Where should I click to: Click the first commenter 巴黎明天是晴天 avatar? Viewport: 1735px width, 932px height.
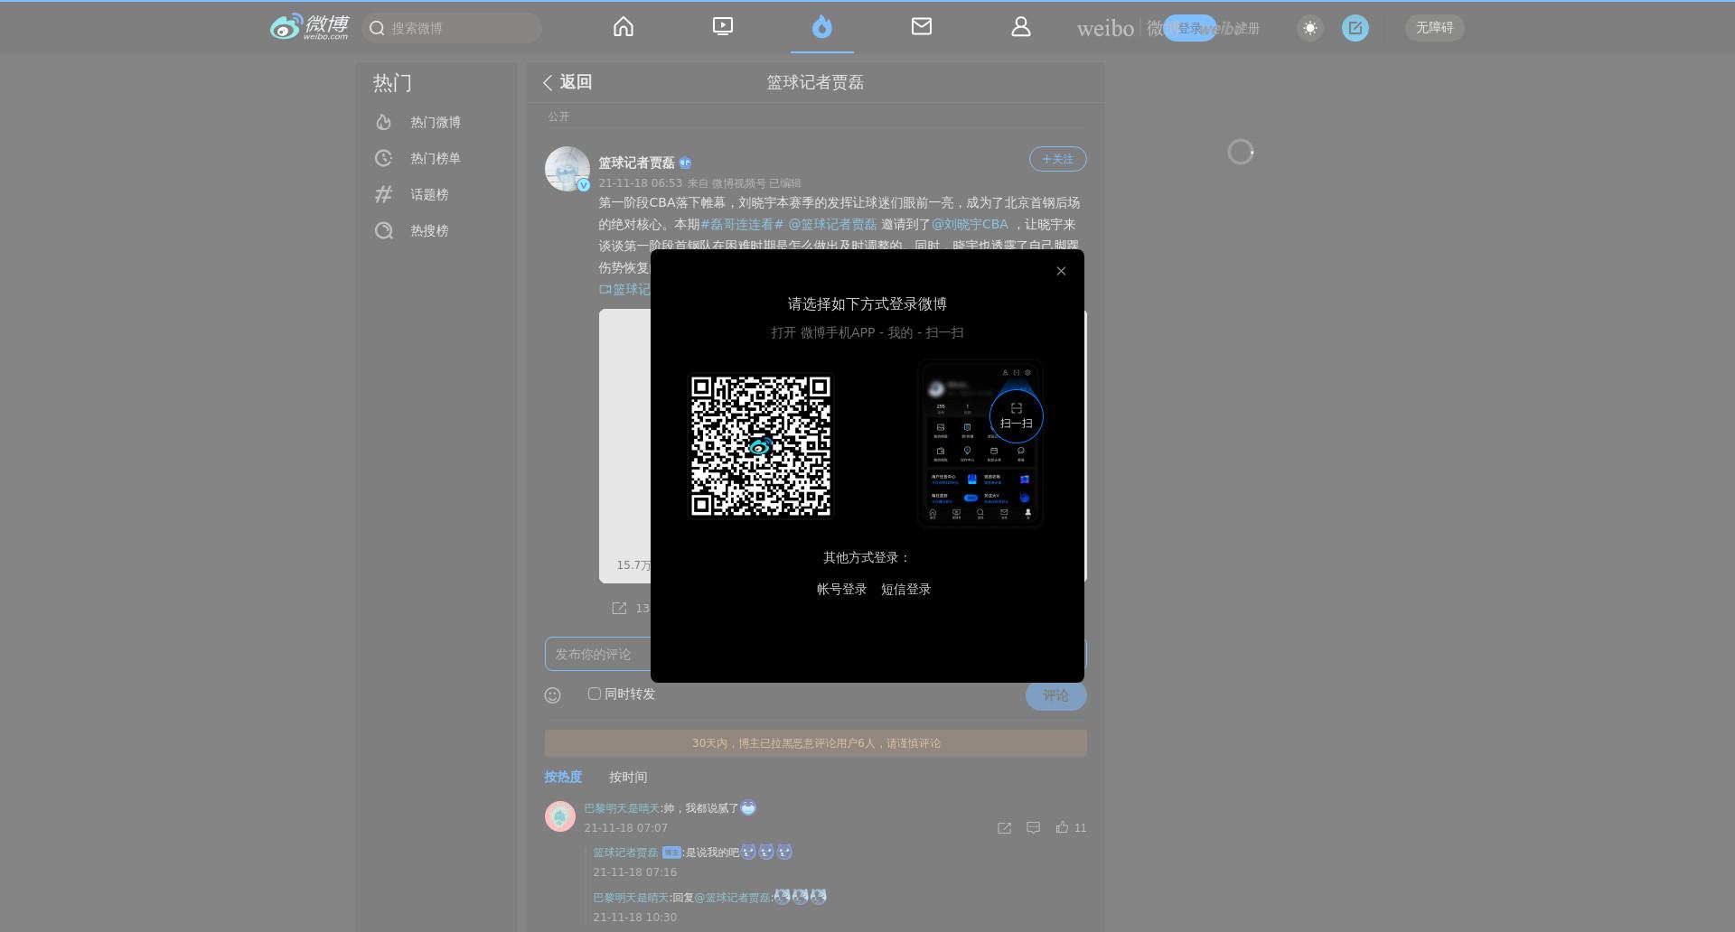560,816
